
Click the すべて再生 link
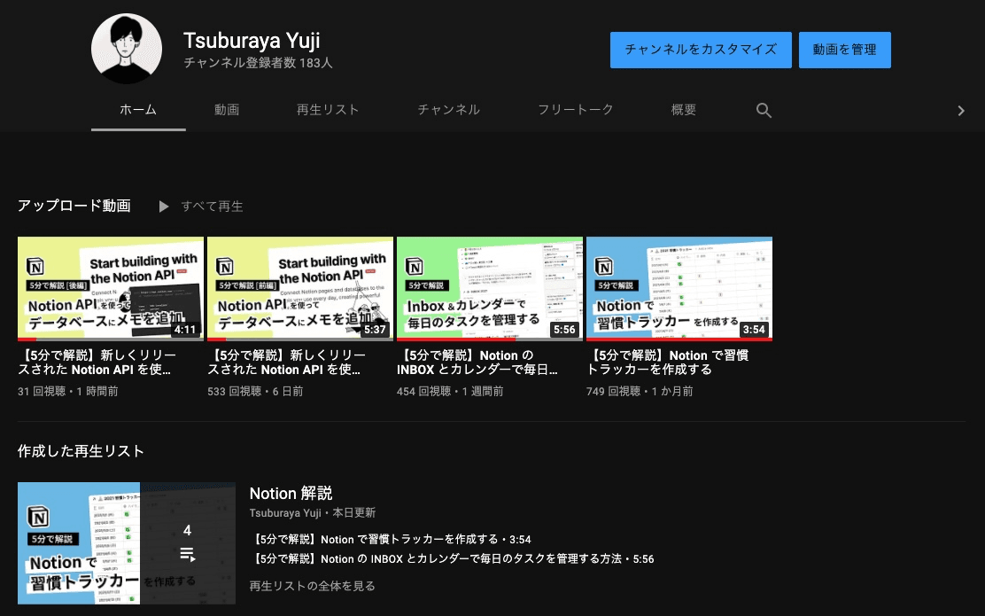tap(212, 207)
